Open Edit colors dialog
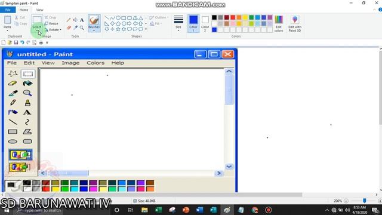Image resolution: width=382 pixels, height=215 pixels. point(279,24)
